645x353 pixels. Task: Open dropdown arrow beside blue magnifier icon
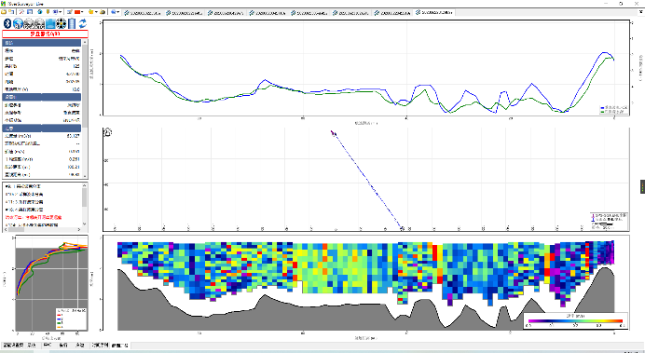(118, 12)
